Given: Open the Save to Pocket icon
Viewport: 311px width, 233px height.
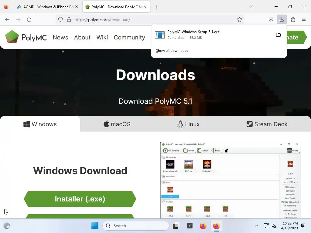Looking at the screenshot, I should point(271,19).
